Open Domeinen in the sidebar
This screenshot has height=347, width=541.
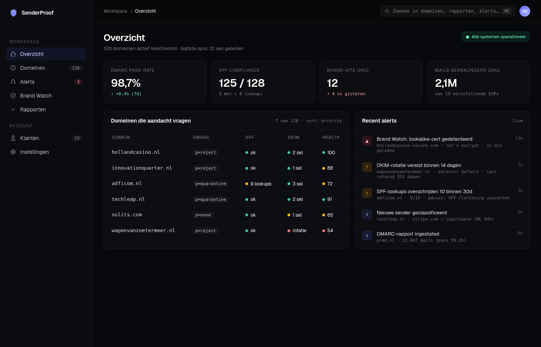pyautogui.click(x=46, y=68)
